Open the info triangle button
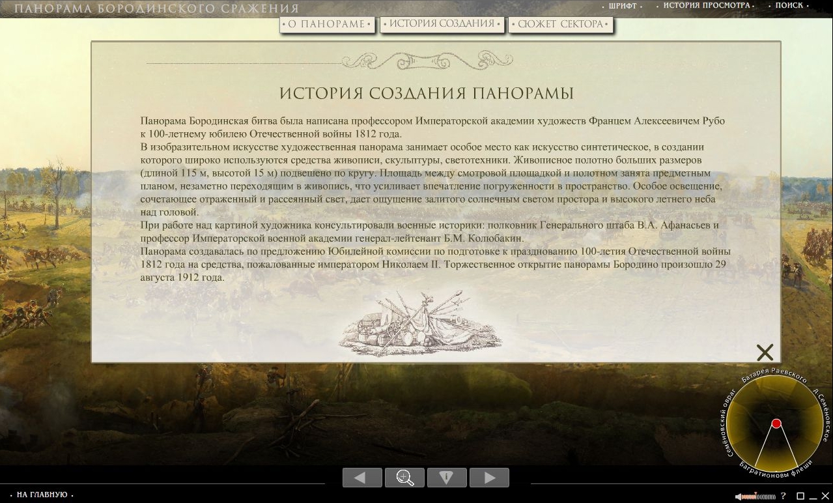Screen dimensions: 833x503 447,478
